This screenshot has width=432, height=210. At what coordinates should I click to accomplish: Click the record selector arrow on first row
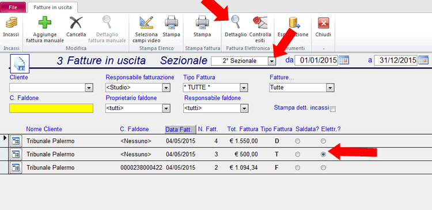click(5, 138)
